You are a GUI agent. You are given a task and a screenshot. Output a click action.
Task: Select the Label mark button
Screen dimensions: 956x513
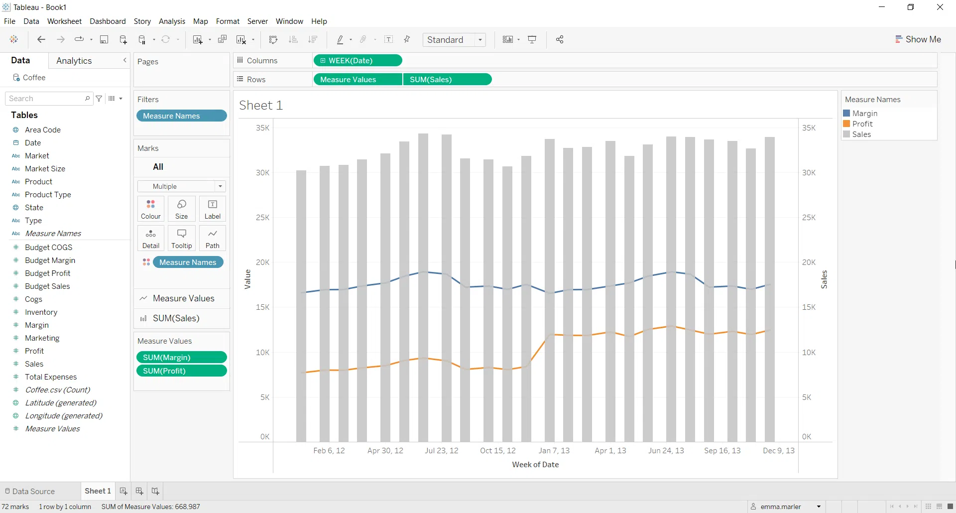[213, 208]
